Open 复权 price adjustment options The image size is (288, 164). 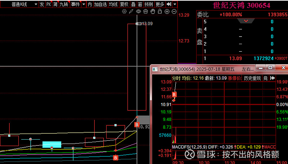pyautogui.click(x=124, y=4)
